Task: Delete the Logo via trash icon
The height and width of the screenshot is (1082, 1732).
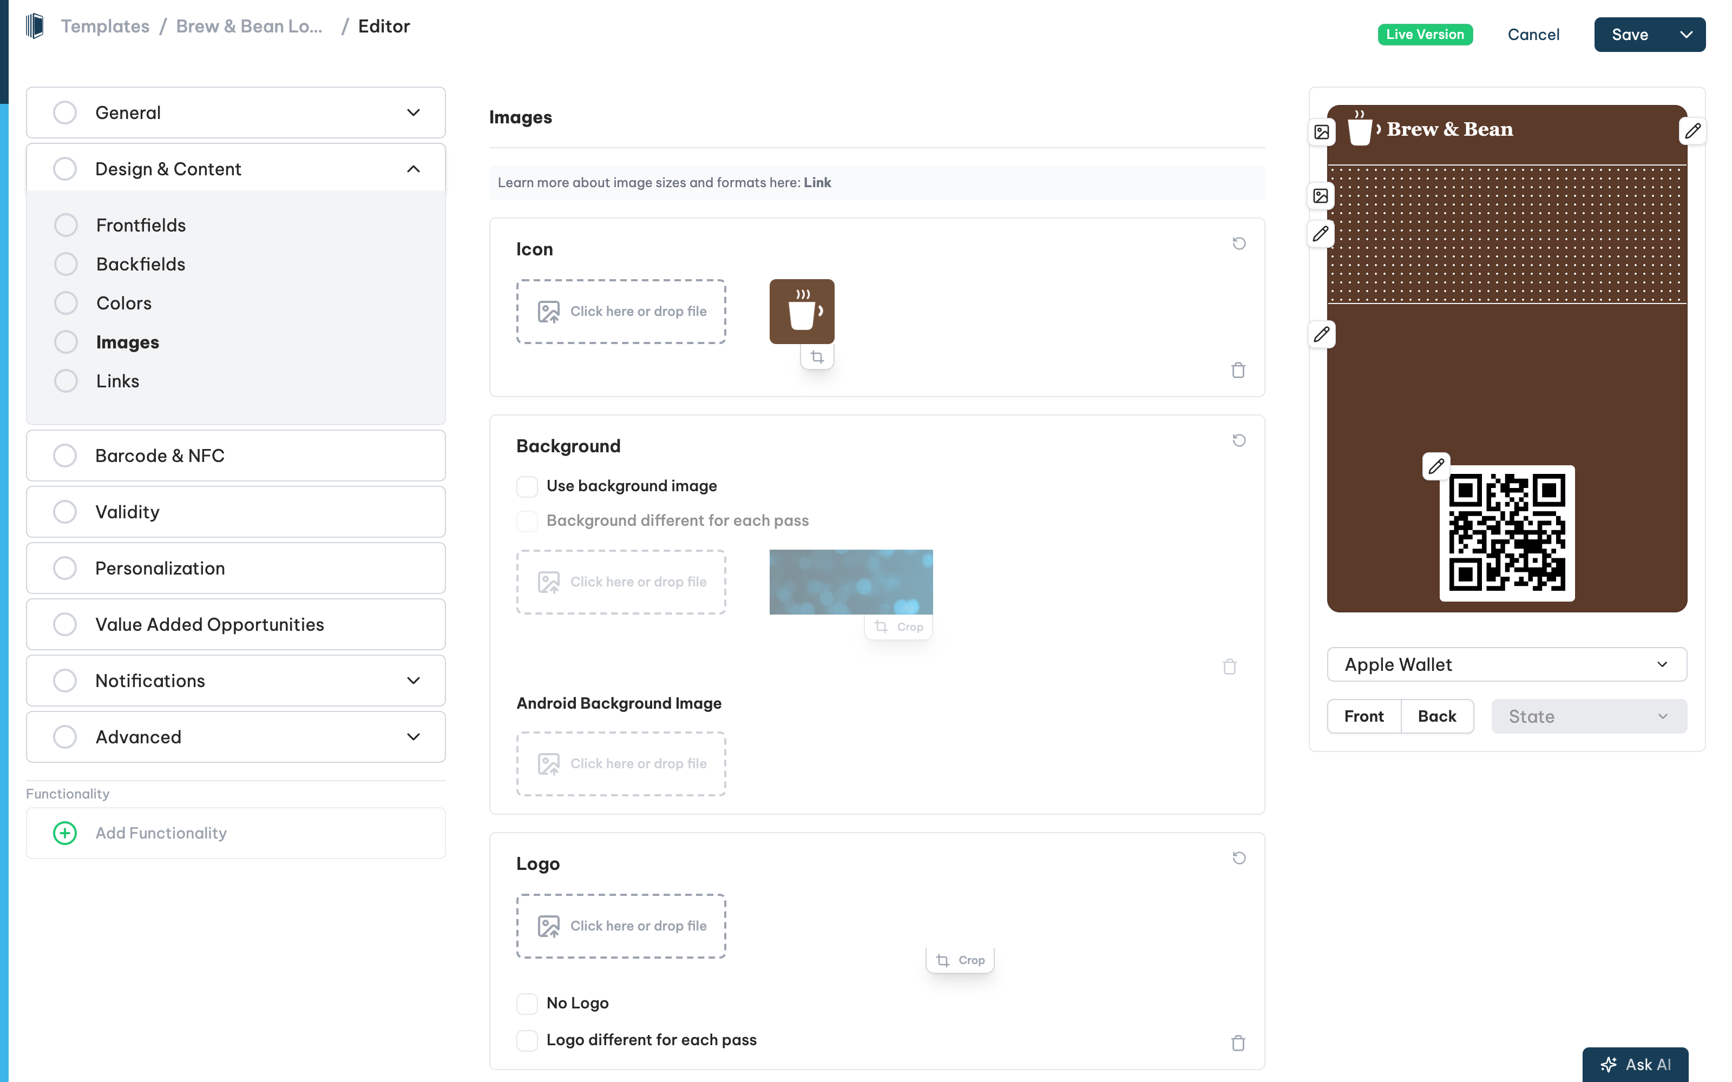Action: click(1238, 1043)
